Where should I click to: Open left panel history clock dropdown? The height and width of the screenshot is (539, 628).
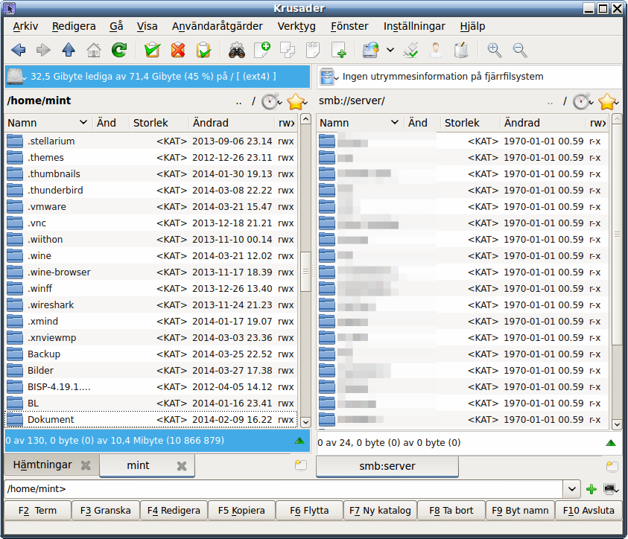[x=272, y=101]
